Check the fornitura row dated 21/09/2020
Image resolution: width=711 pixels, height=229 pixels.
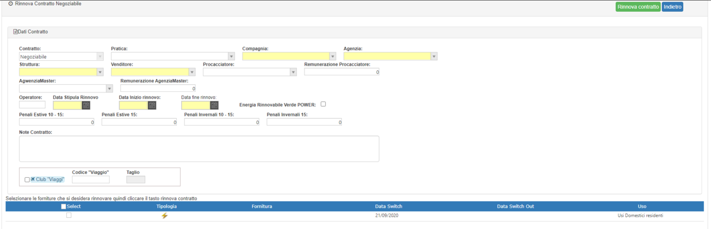69,215
